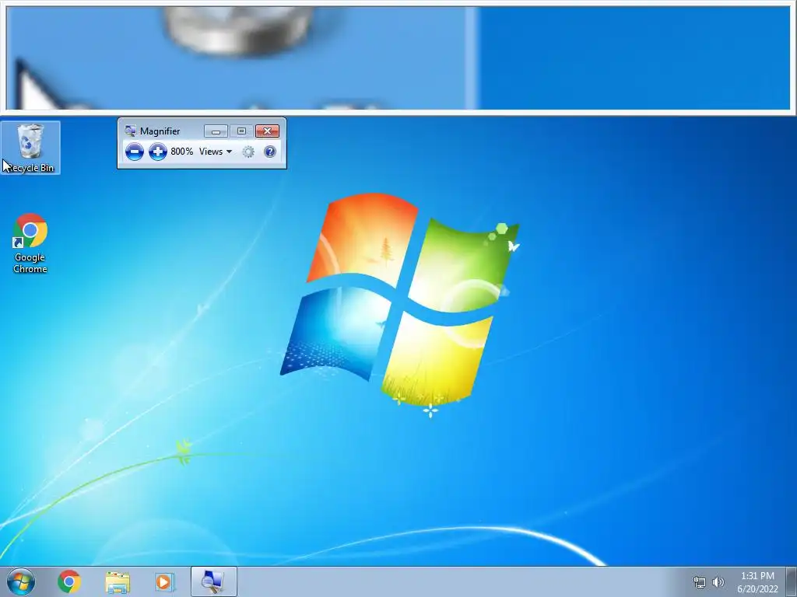This screenshot has height=597, width=797.
Task: Select the Google Chrome desktop shortcut
Action: click(x=30, y=243)
